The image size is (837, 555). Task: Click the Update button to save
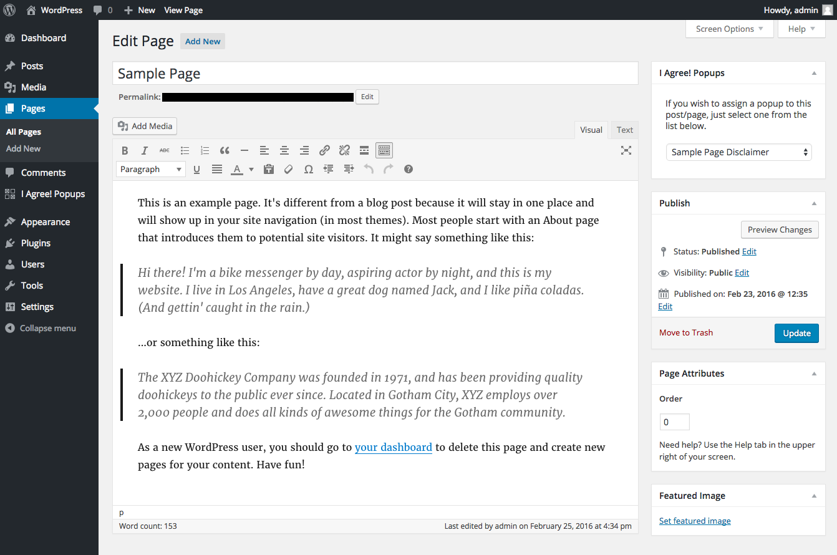pos(796,332)
